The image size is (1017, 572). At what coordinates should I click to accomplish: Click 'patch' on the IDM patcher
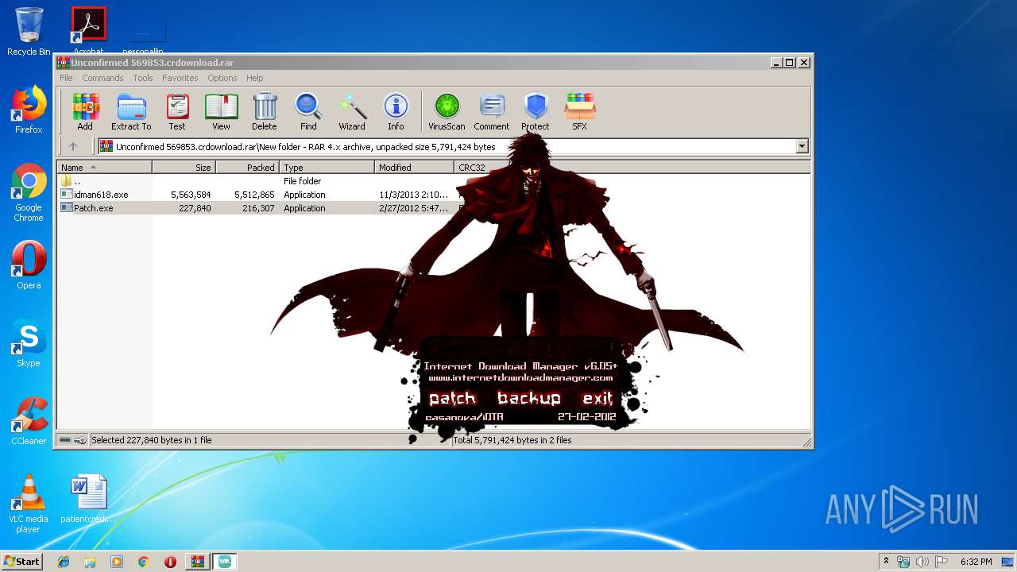pos(452,398)
